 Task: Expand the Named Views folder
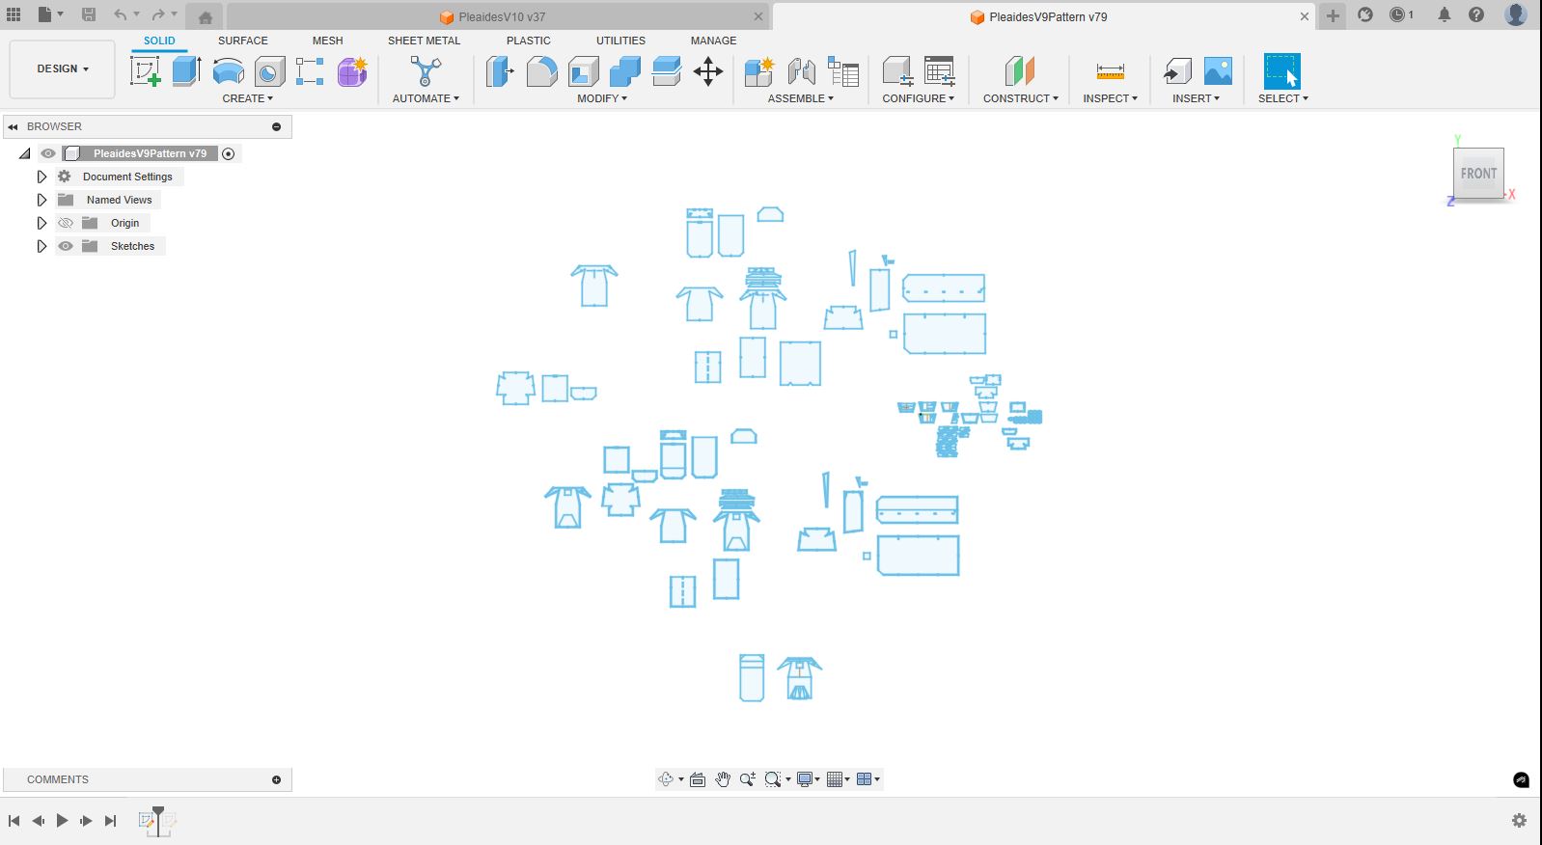click(41, 200)
